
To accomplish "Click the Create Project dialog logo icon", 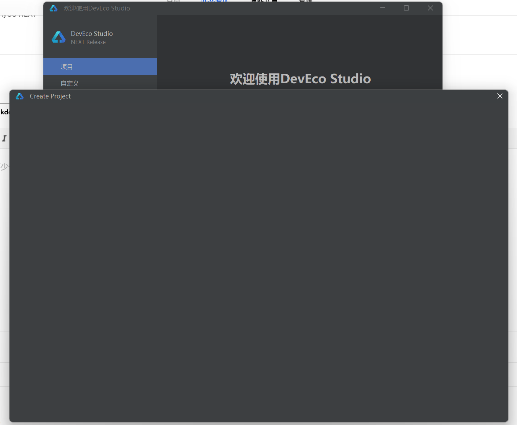I will (20, 96).
